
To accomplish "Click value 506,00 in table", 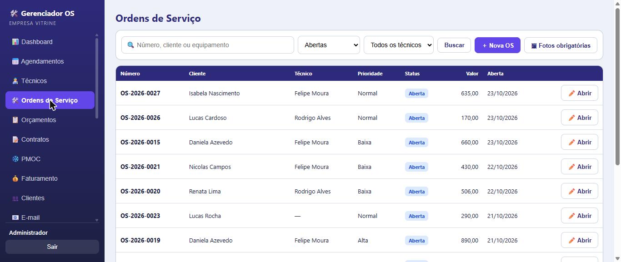I will (x=470, y=191).
